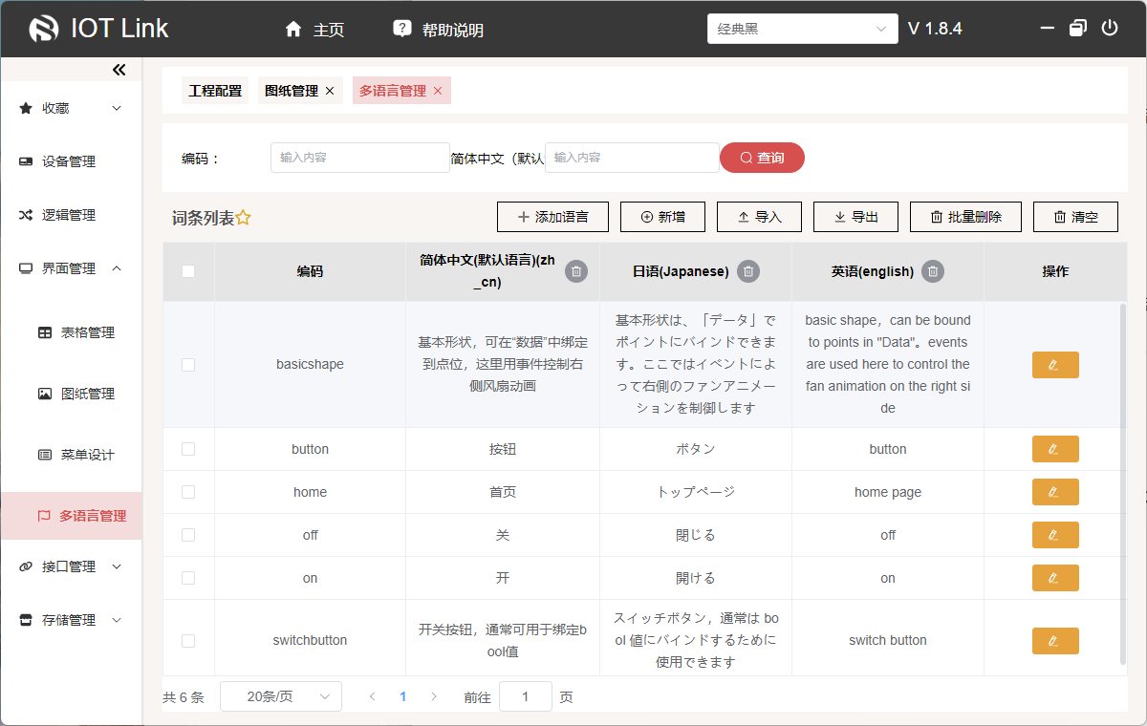Edit the basicshape row
1147x726 pixels.
[1055, 365]
